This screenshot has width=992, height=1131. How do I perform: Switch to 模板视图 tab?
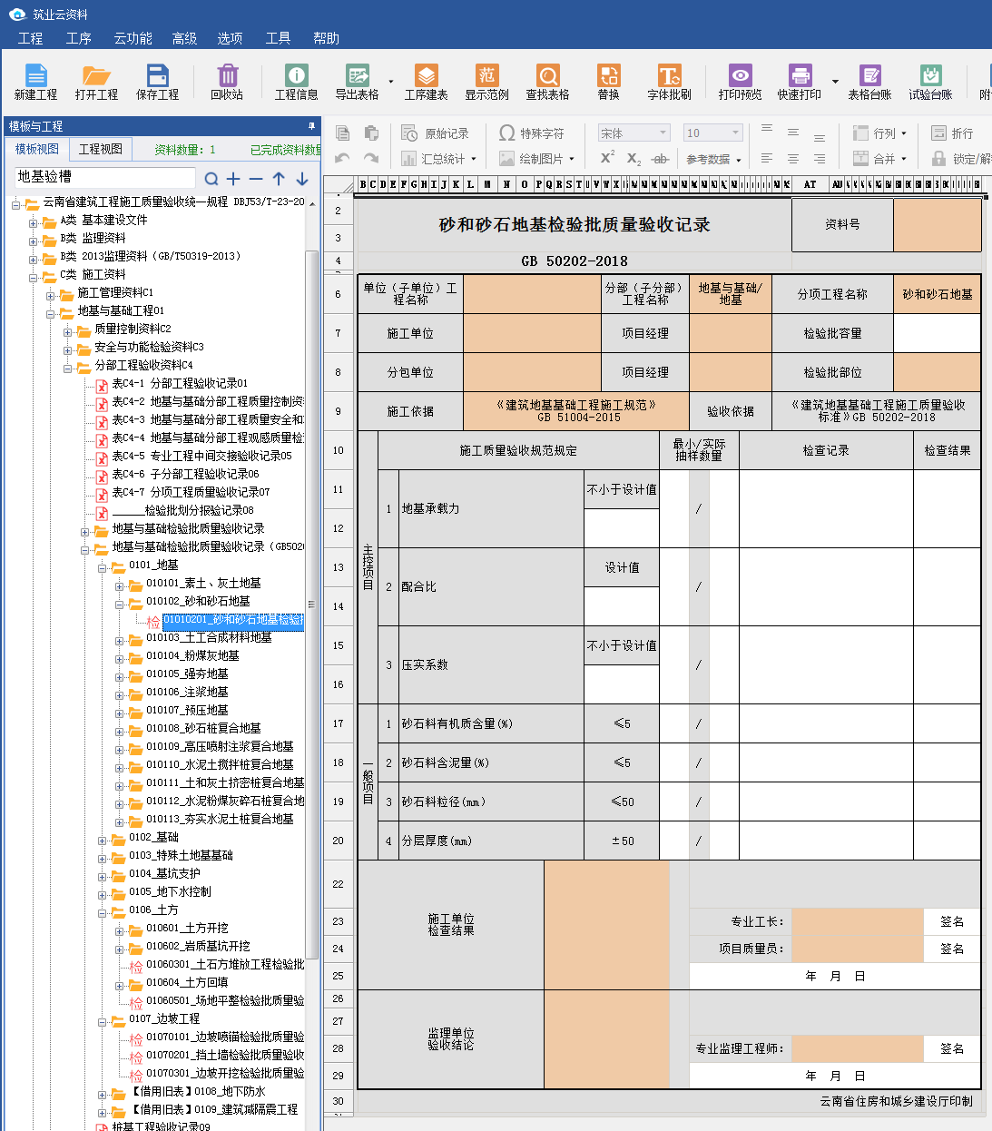pyautogui.click(x=37, y=149)
